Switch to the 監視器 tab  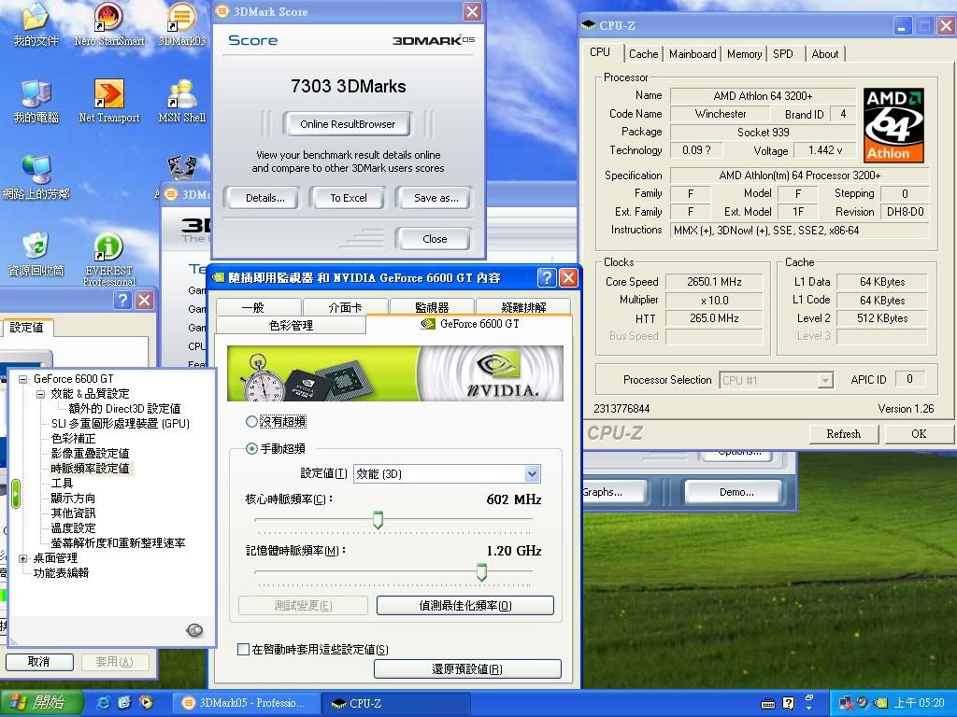(x=432, y=307)
